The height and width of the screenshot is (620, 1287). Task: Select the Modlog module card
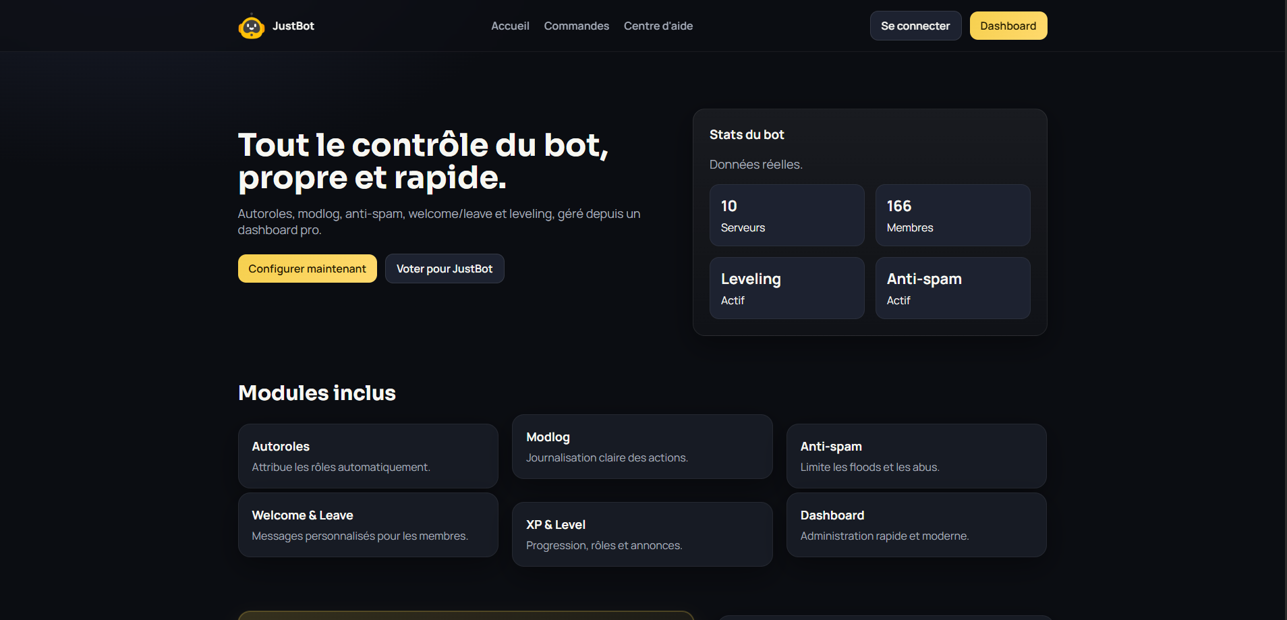pyautogui.click(x=641, y=446)
